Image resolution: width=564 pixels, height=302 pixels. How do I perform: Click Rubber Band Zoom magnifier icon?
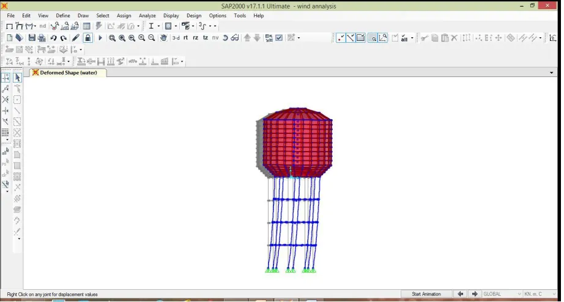(112, 38)
